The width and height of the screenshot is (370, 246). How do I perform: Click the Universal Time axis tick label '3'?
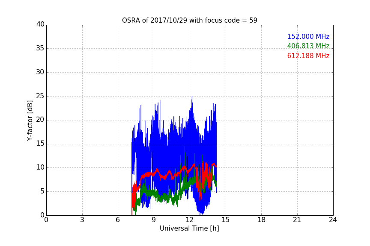point(82,220)
